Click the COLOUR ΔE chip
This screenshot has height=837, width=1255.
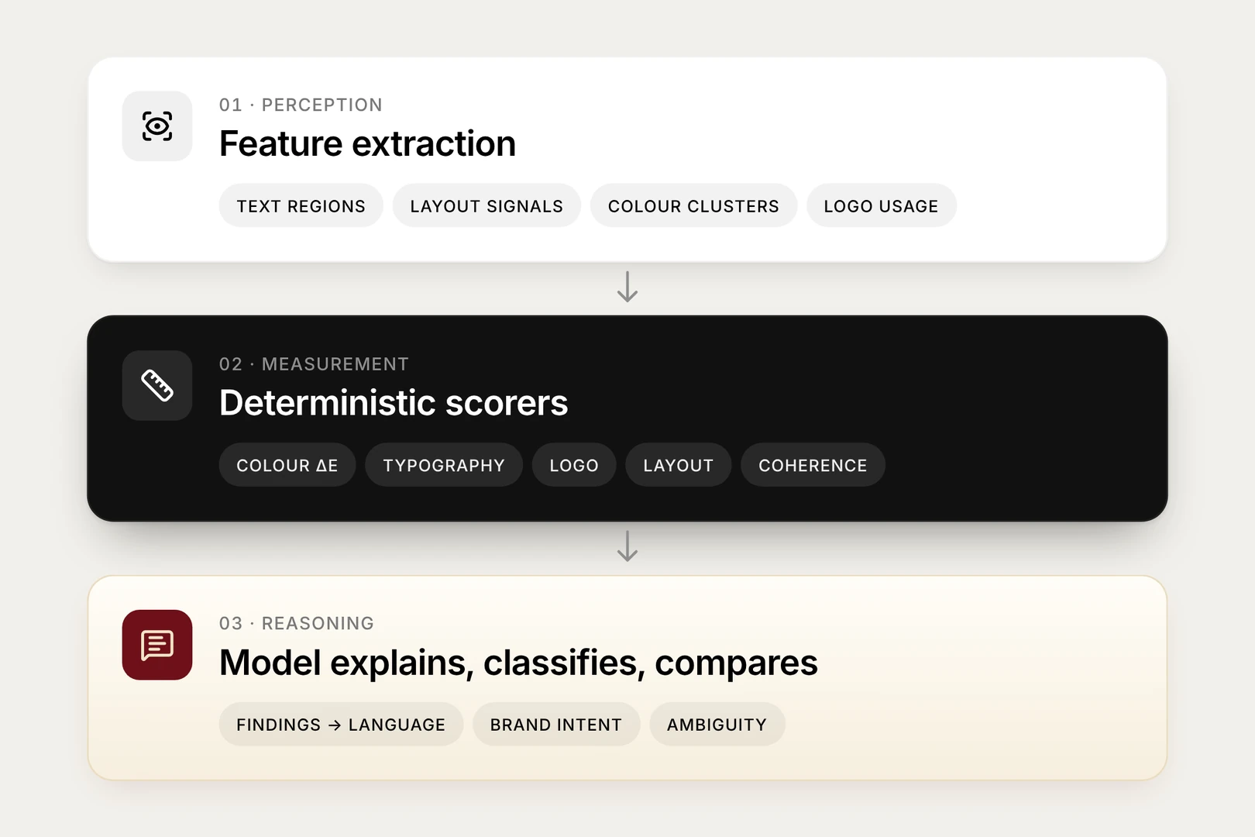click(287, 465)
